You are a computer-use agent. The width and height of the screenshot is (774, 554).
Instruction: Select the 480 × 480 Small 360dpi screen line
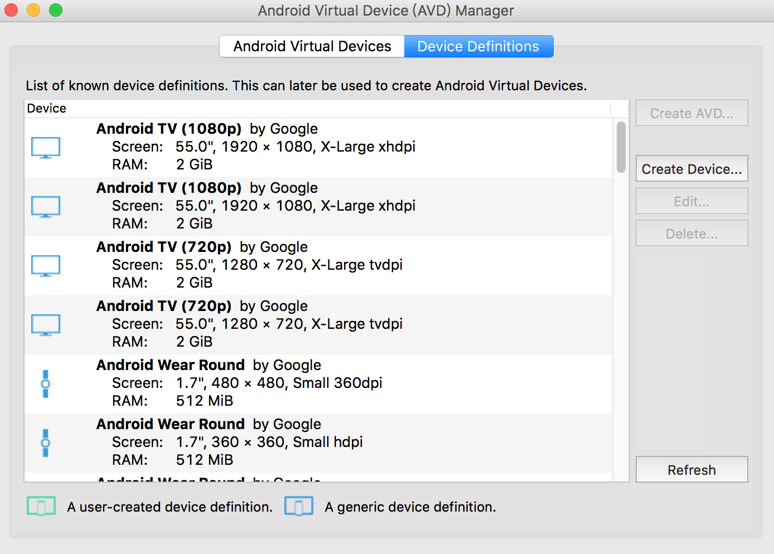point(247,383)
